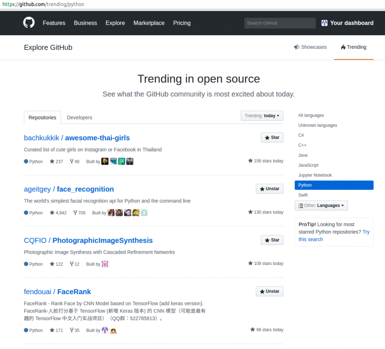Star the PhotographicImageSynthesis repository
Image resolution: width=385 pixels, height=349 pixels.
[x=272, y=240]
